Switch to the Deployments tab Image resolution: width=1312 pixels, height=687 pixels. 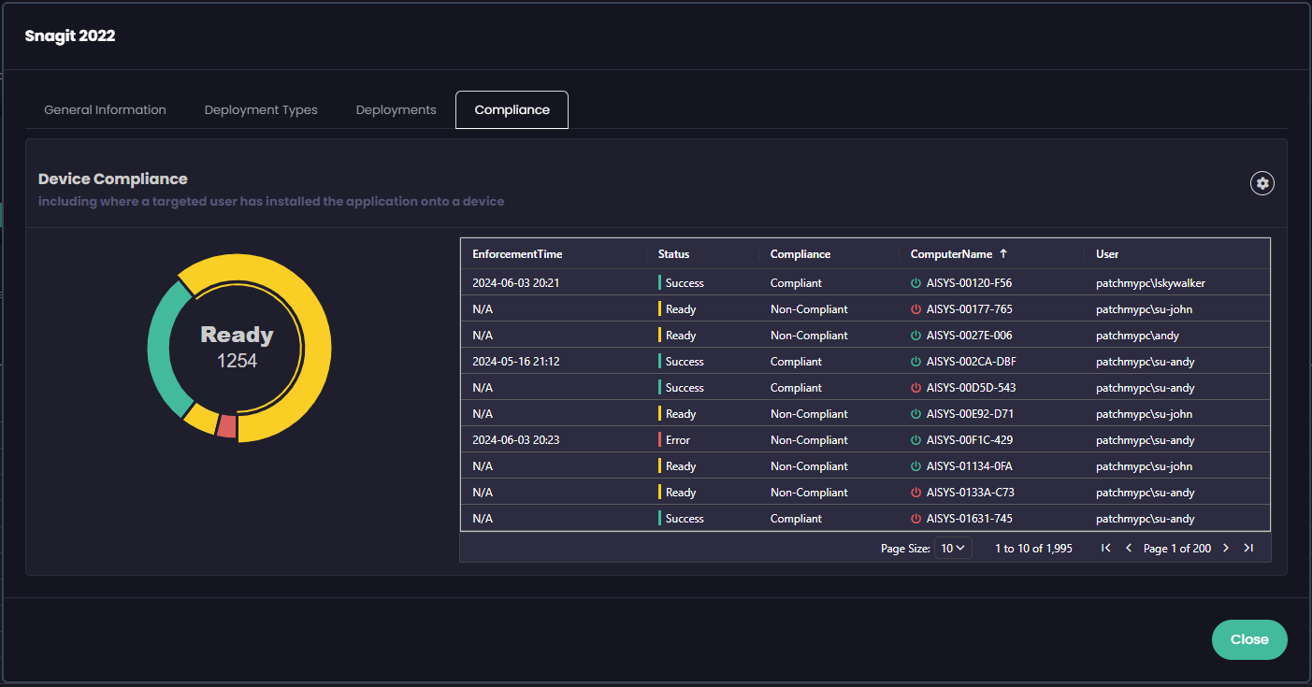point(396,110)
